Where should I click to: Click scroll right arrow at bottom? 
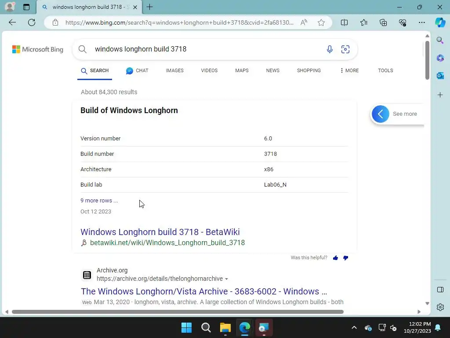419,312
